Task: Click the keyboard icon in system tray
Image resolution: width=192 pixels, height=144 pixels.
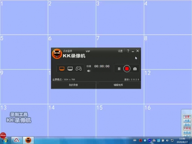Action: pos(135,140)
